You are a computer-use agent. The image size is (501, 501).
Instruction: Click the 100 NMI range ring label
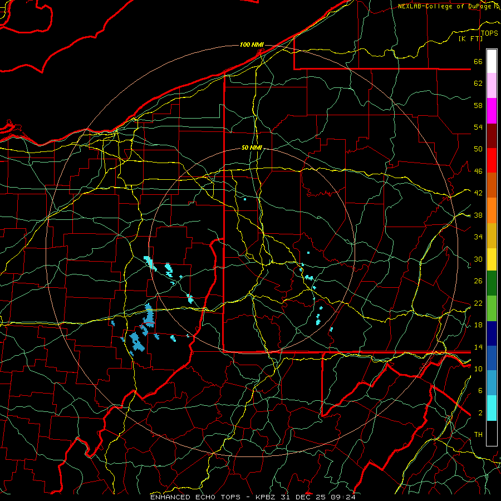point(252,45)
